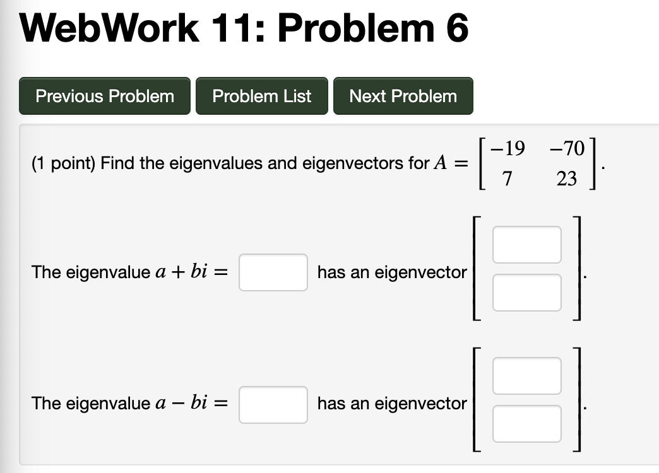This screenshot has height=473, width=659.
Task: Click the Previous Problem button
Action: click(104, 96)
